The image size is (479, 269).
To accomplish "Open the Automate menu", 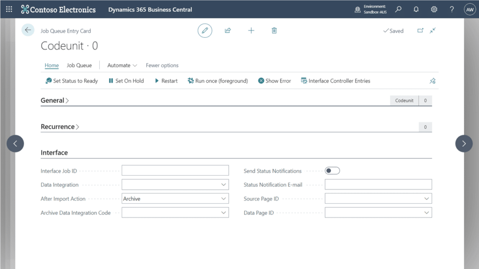I will tap(119, 65).
